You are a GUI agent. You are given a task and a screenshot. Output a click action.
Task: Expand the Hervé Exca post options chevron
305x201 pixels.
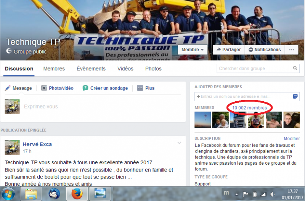pos(179,143)
